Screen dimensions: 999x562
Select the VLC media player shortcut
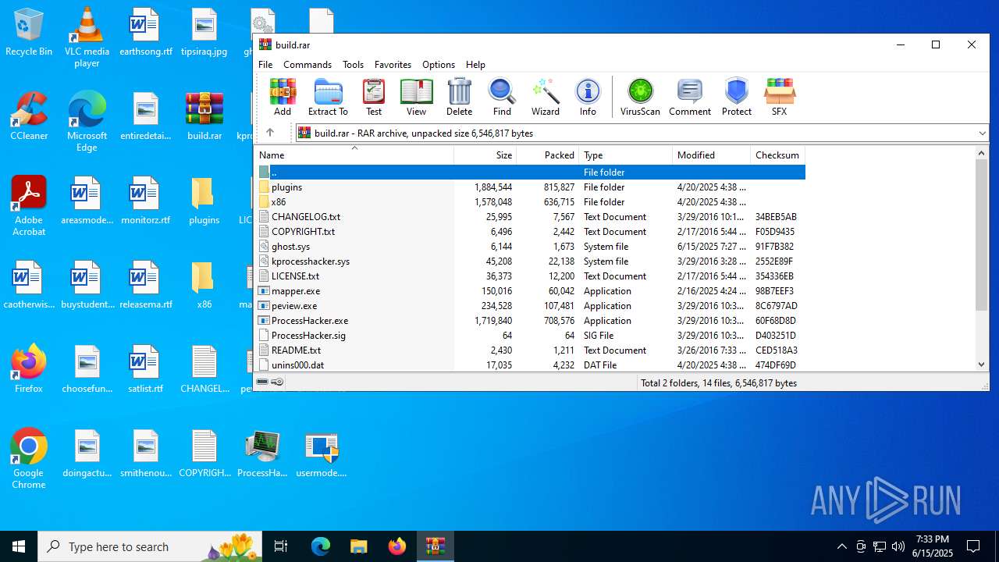tap(87, 37)
